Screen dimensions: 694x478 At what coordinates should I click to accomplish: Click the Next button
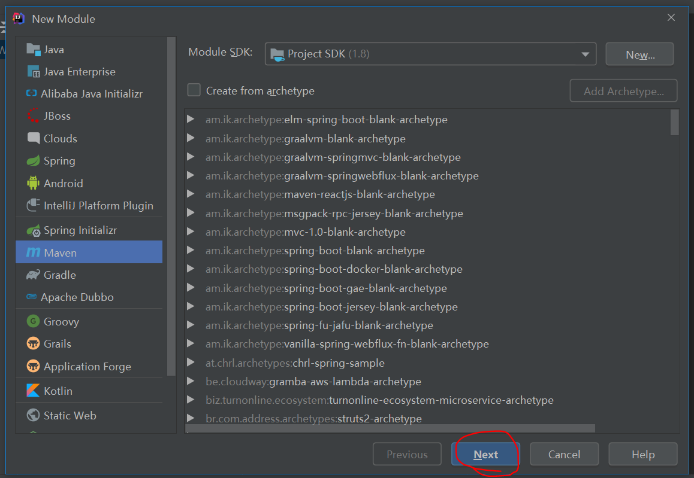point(485,455)
